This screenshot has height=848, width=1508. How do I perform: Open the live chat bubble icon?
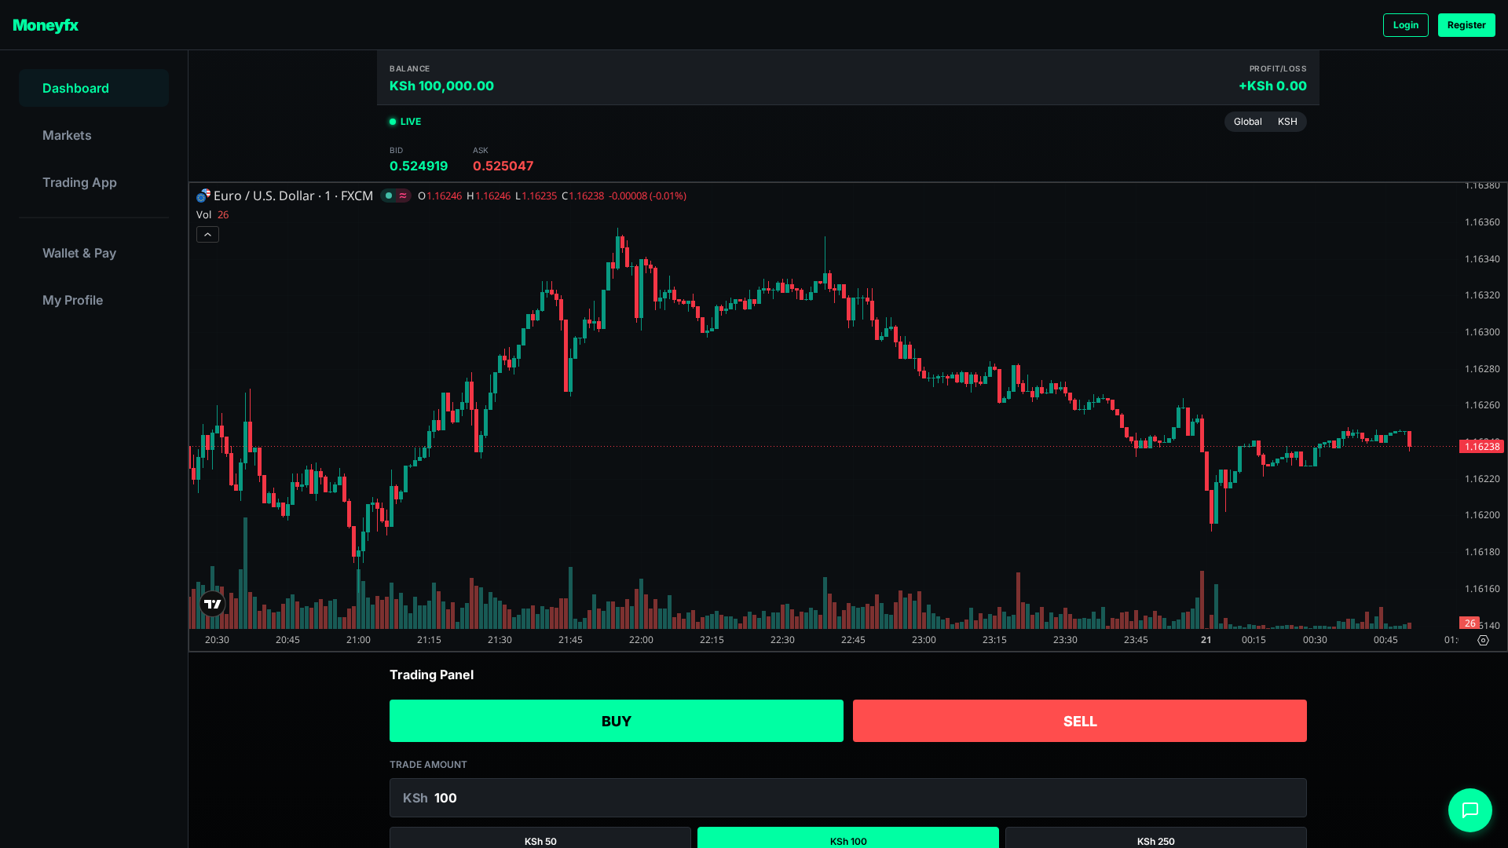pos(1470,810)
